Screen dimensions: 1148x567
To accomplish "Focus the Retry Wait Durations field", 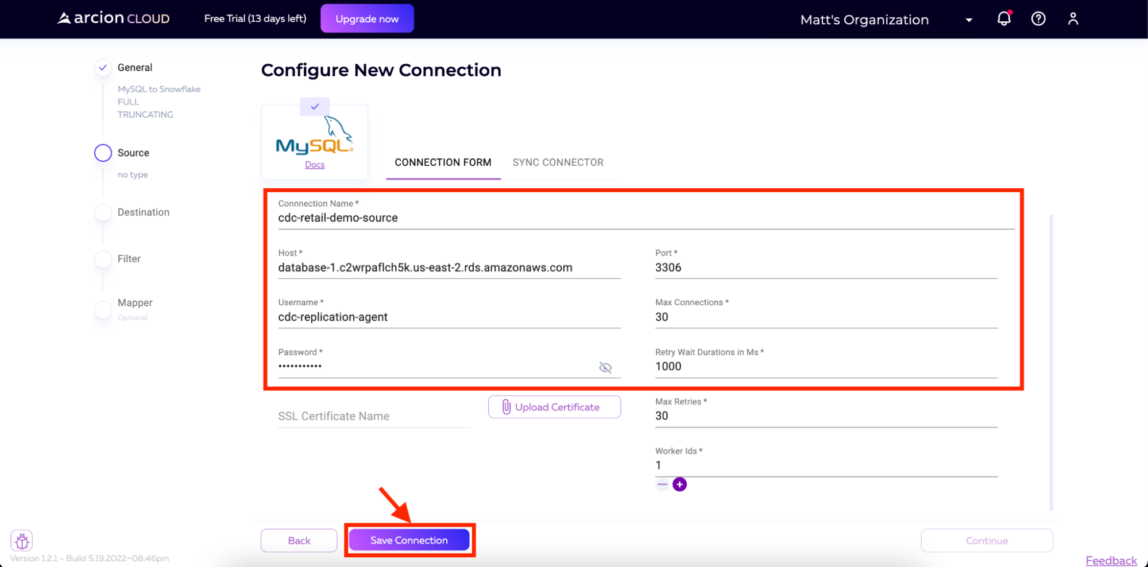I will pos(826,367).
